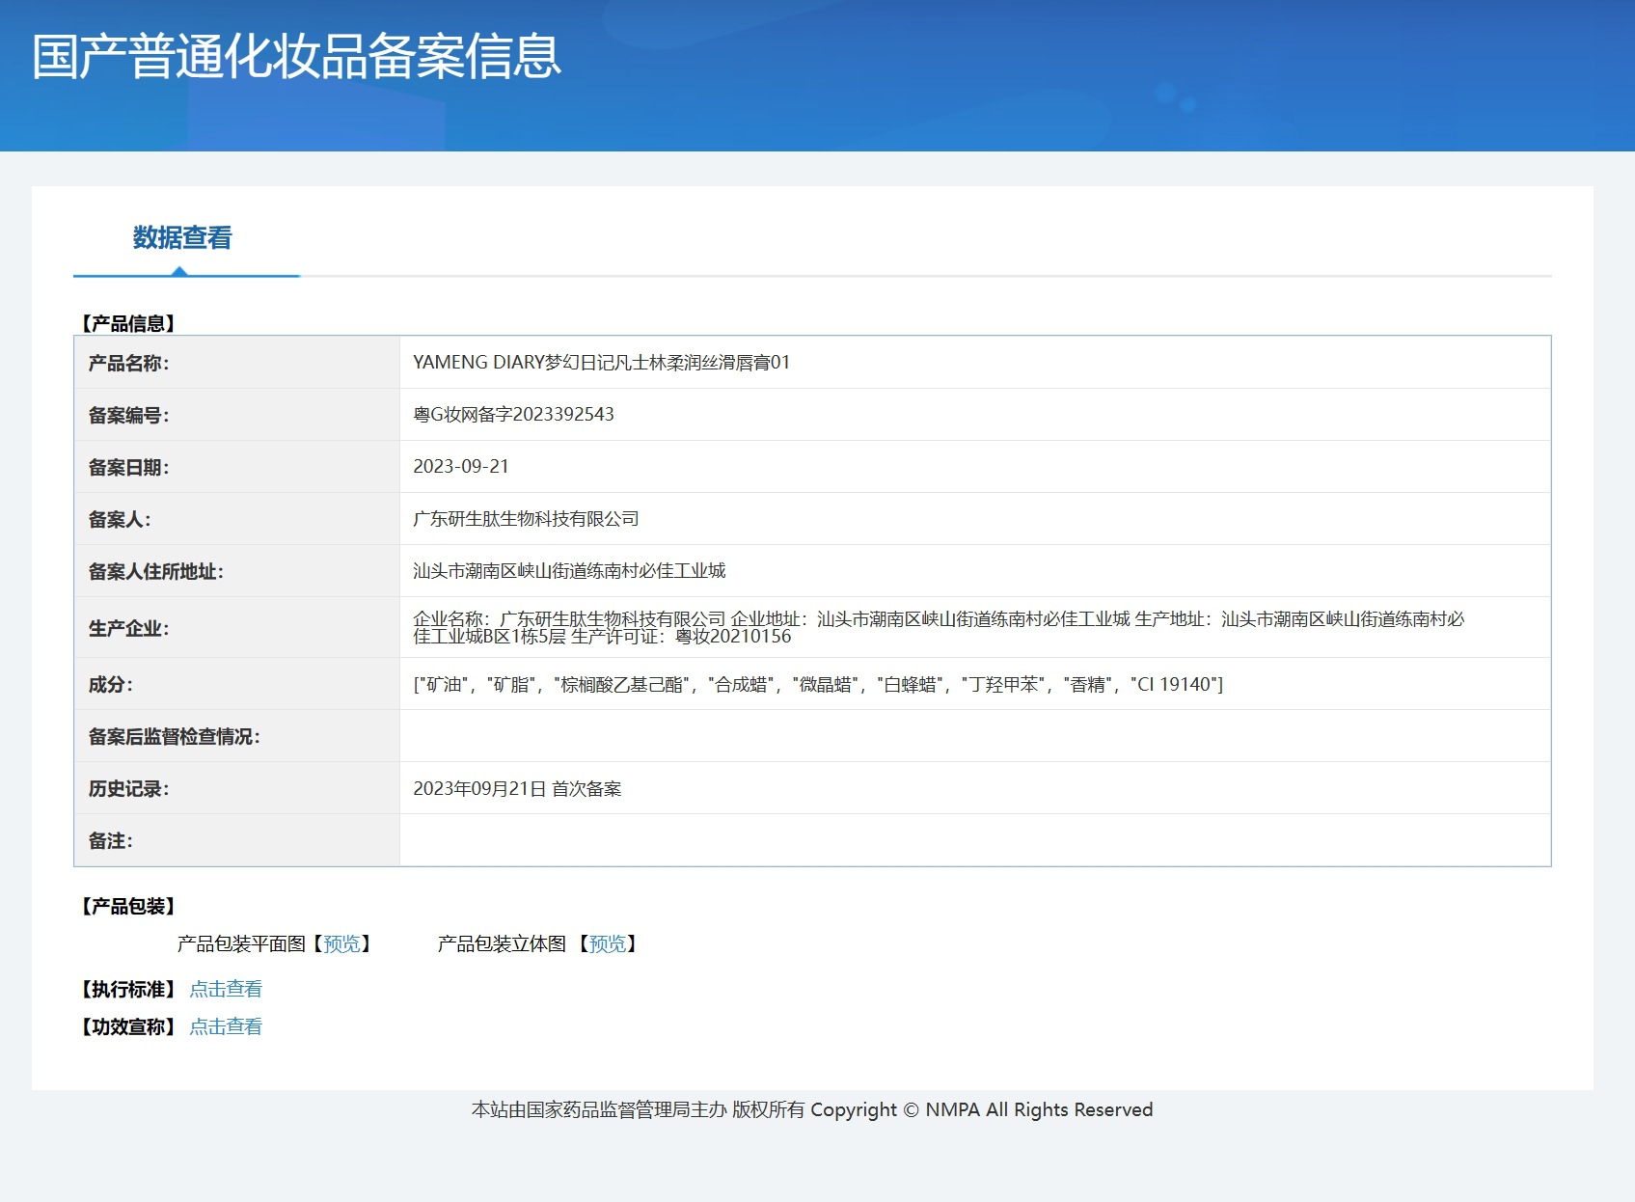Screen dimensions: 1635x1202
Task: Select the 数据查看 tab
Action: point(182,237)
